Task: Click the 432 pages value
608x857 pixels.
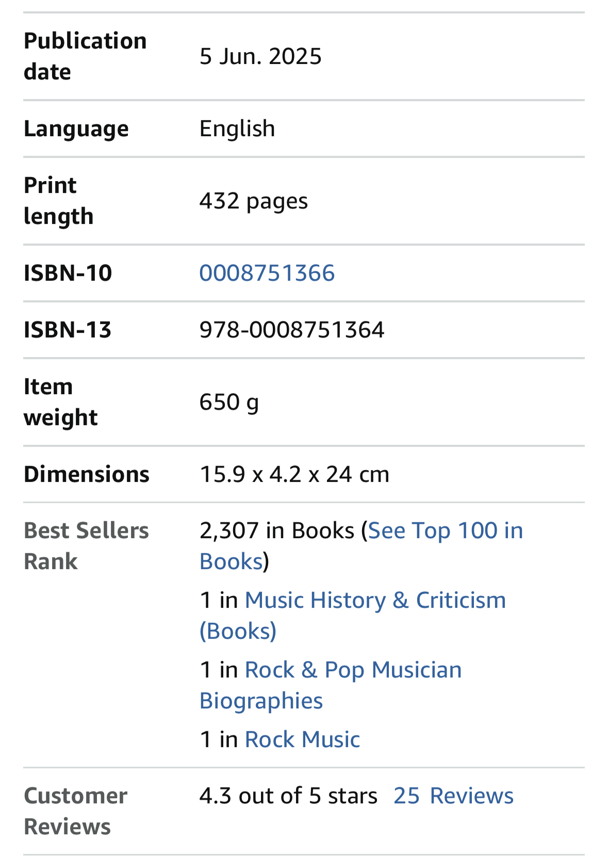Action: pos(253,201)
